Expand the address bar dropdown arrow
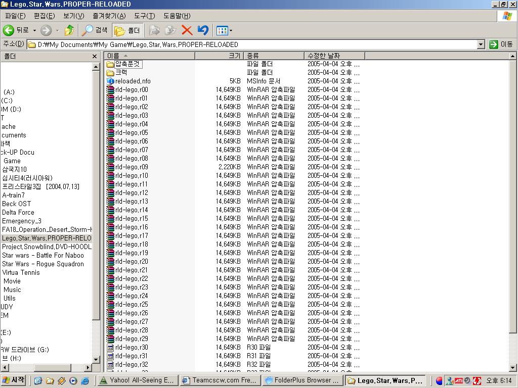518x388 pixels. coord(481,44)
